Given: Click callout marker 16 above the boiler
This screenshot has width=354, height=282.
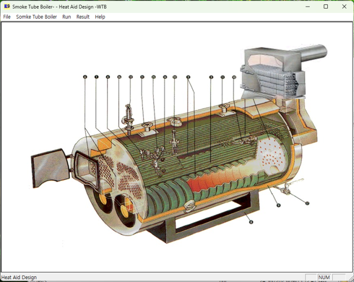Looking at the screenshot, I should pos(119,77).
